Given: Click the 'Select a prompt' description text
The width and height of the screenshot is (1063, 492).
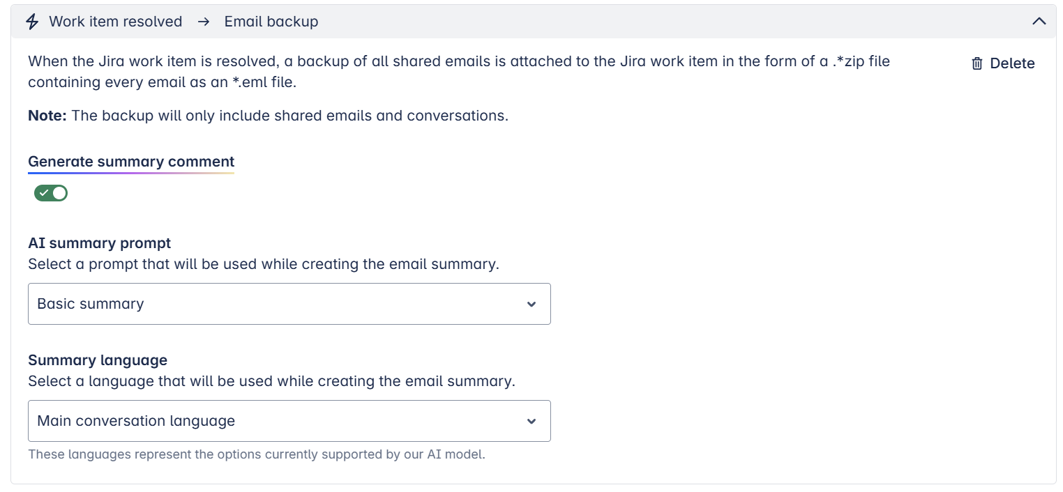Looking at the screenshot, I should pyautogui.click(x=264, y=265).
